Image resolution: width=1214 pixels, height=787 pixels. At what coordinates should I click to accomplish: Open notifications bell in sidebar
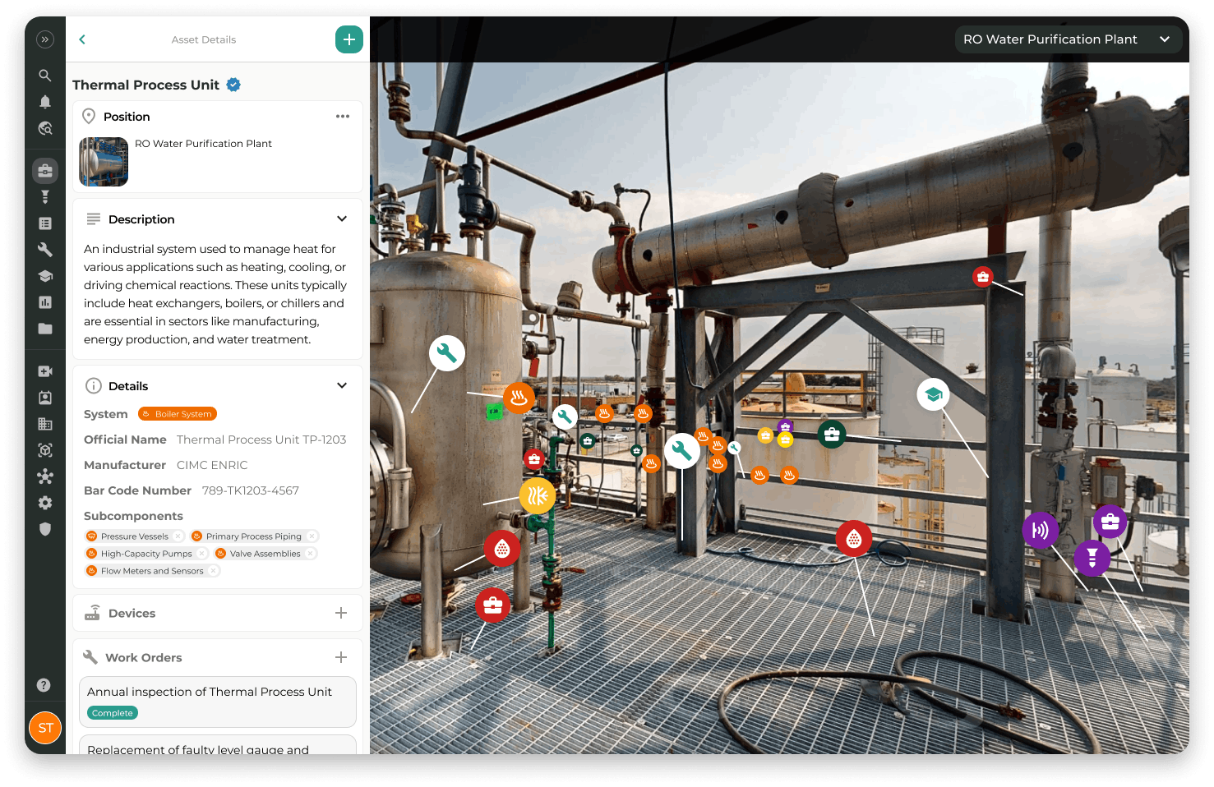[x=45, y=102]
